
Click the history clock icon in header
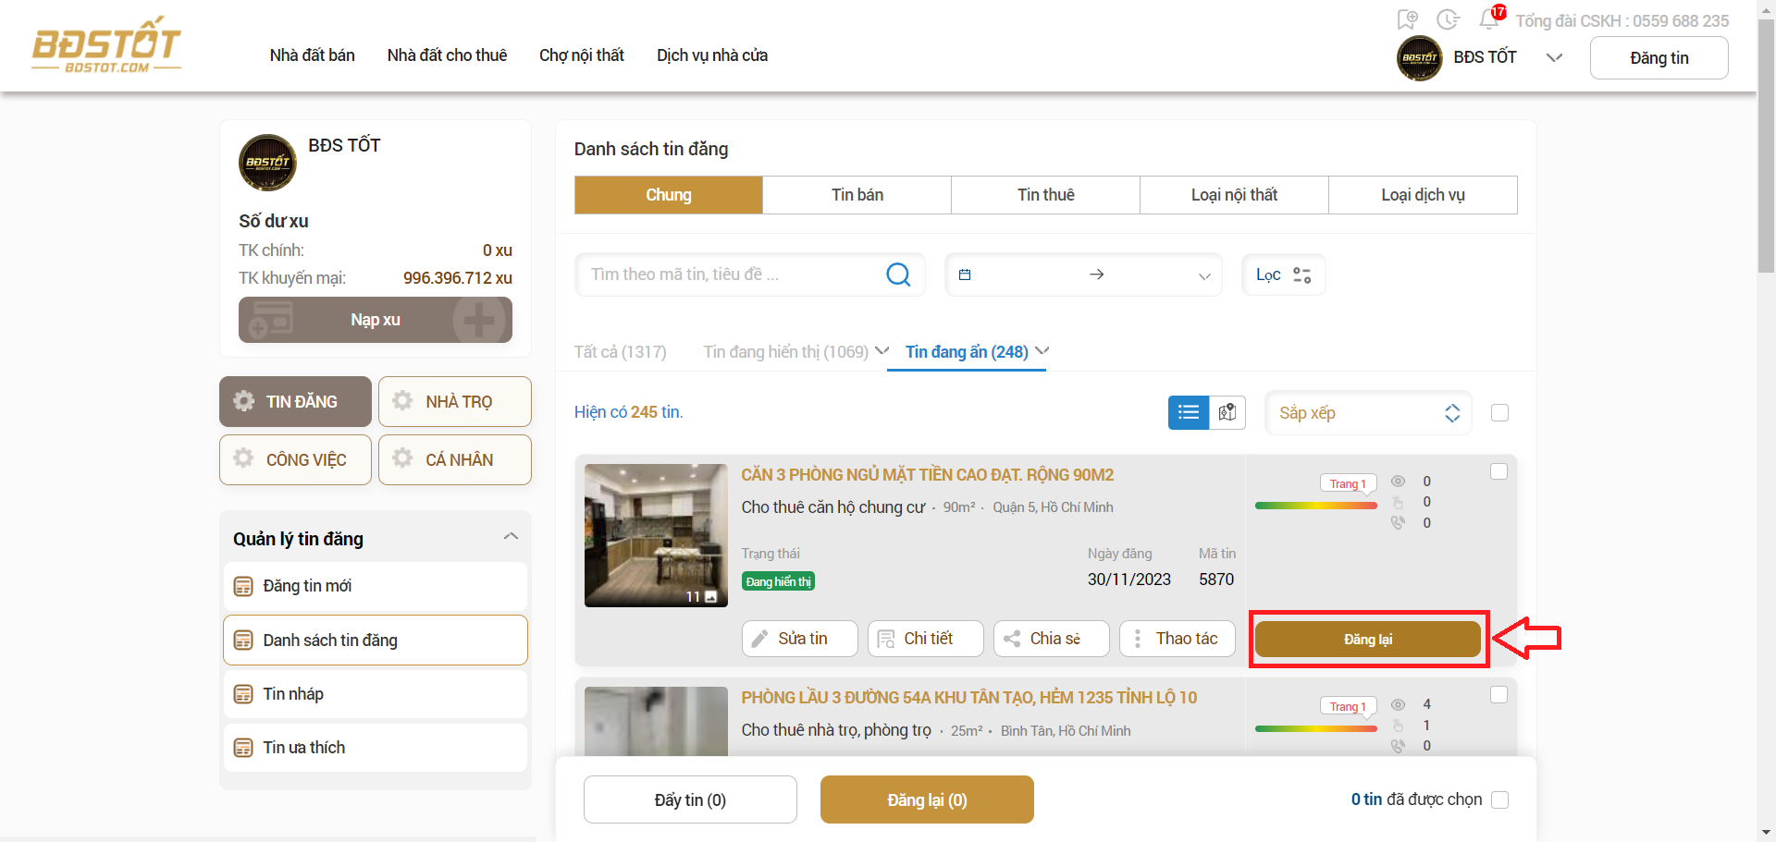tap(1448, 19)
